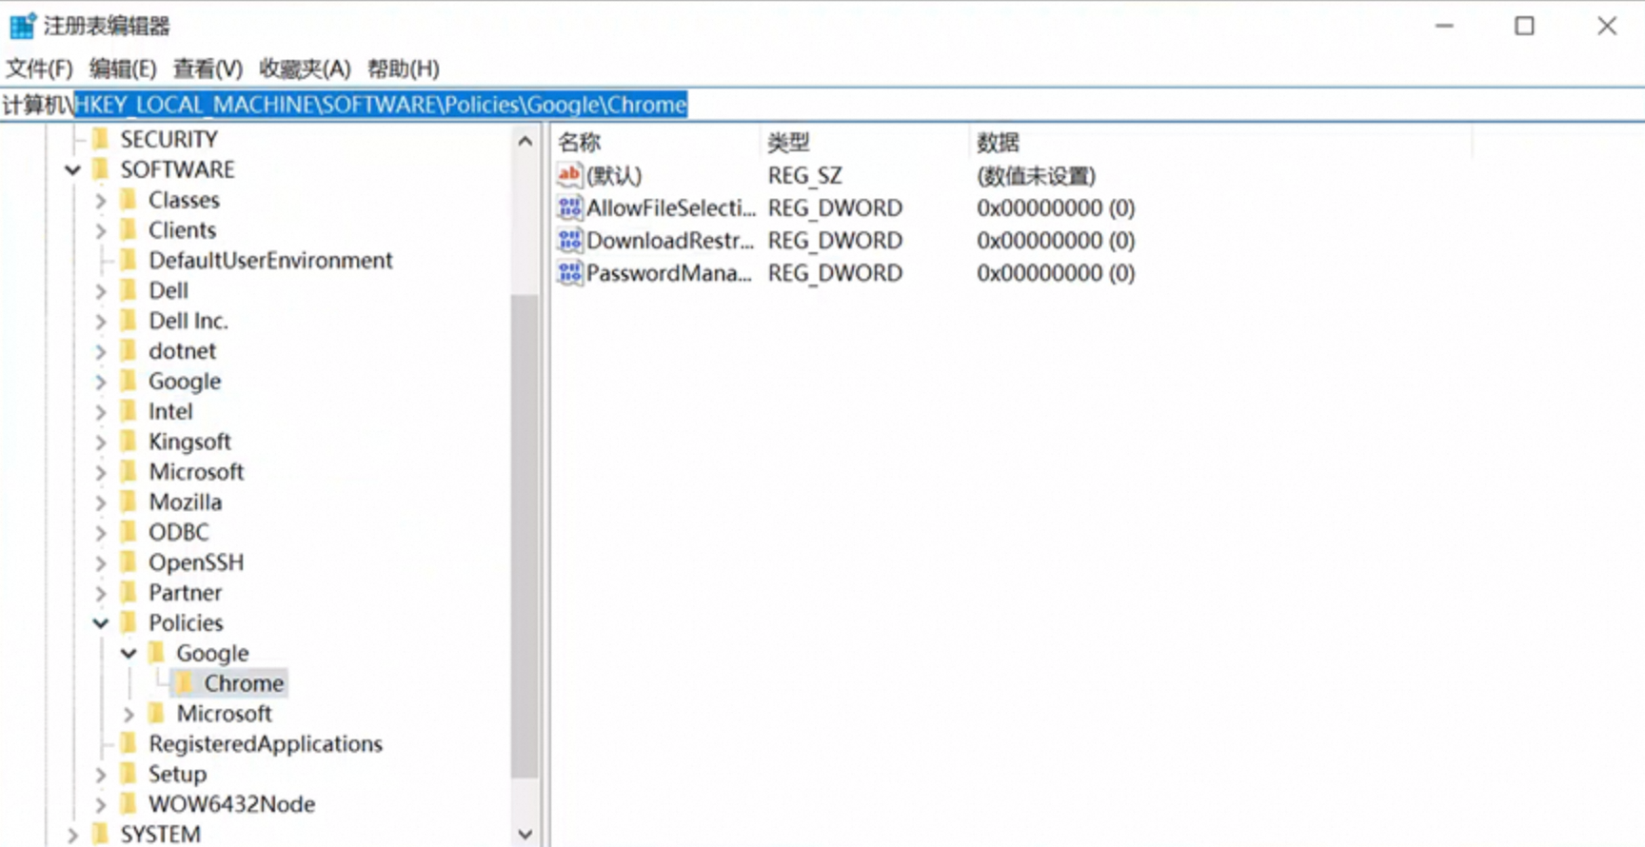
Task: Click the OpenSSH folder icon
Action: [x=129, y=562]
